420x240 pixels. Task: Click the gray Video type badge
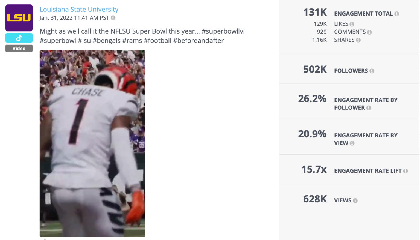[x=19, y=48]
